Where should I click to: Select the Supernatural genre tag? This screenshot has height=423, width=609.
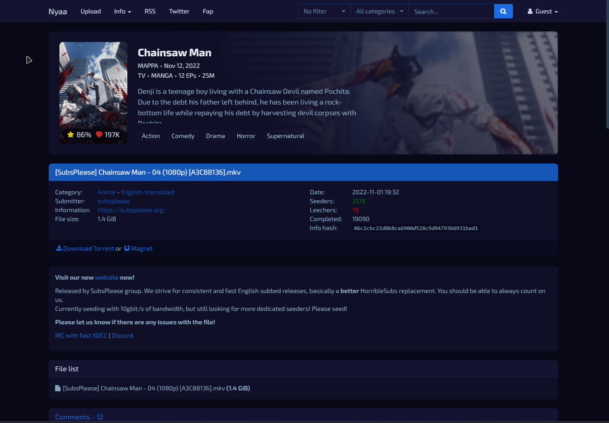point(286,136)
